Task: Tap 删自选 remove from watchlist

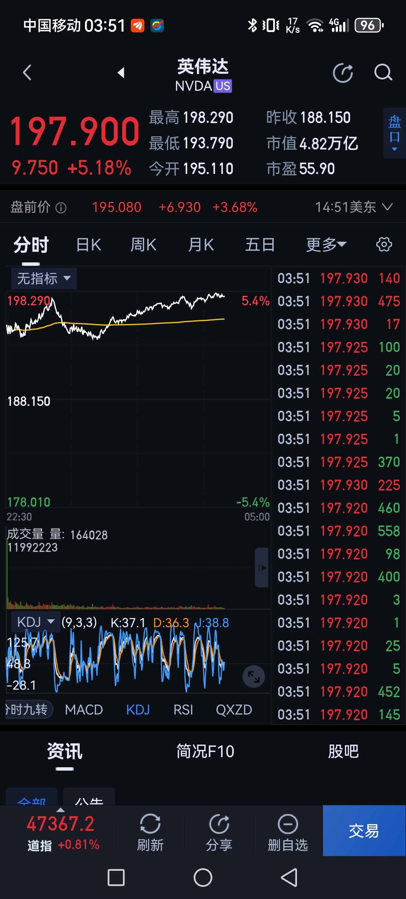Action: pos(288,832)
